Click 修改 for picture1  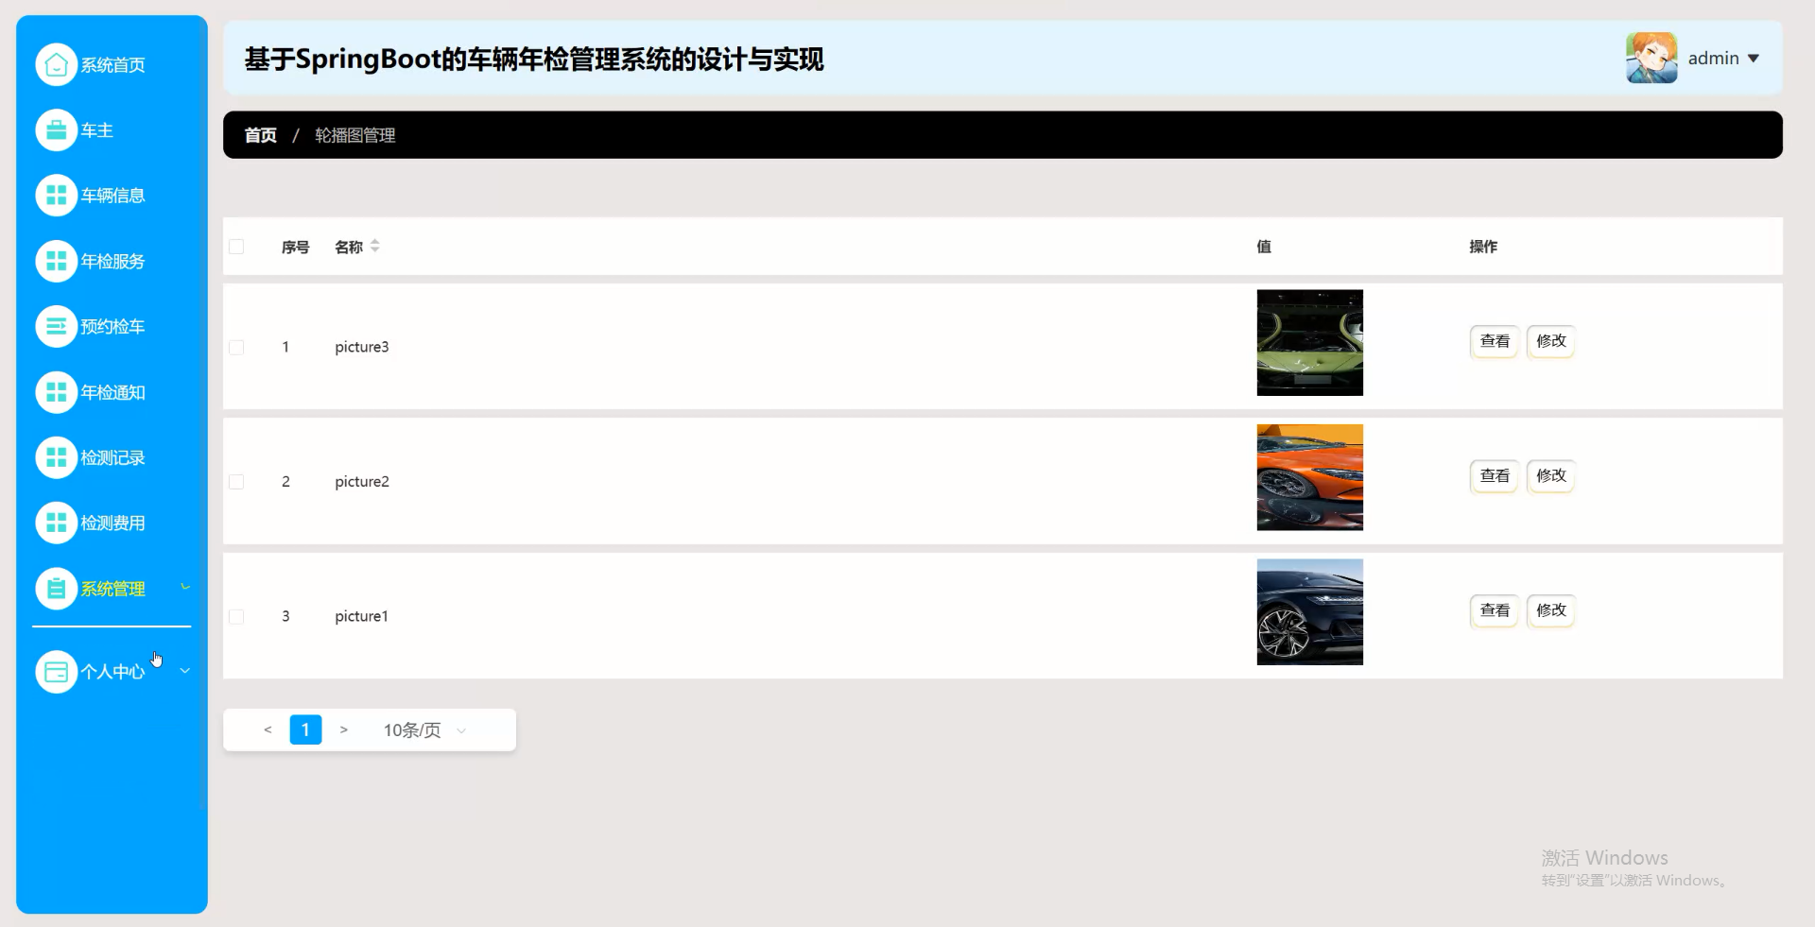coord(1551,610)
